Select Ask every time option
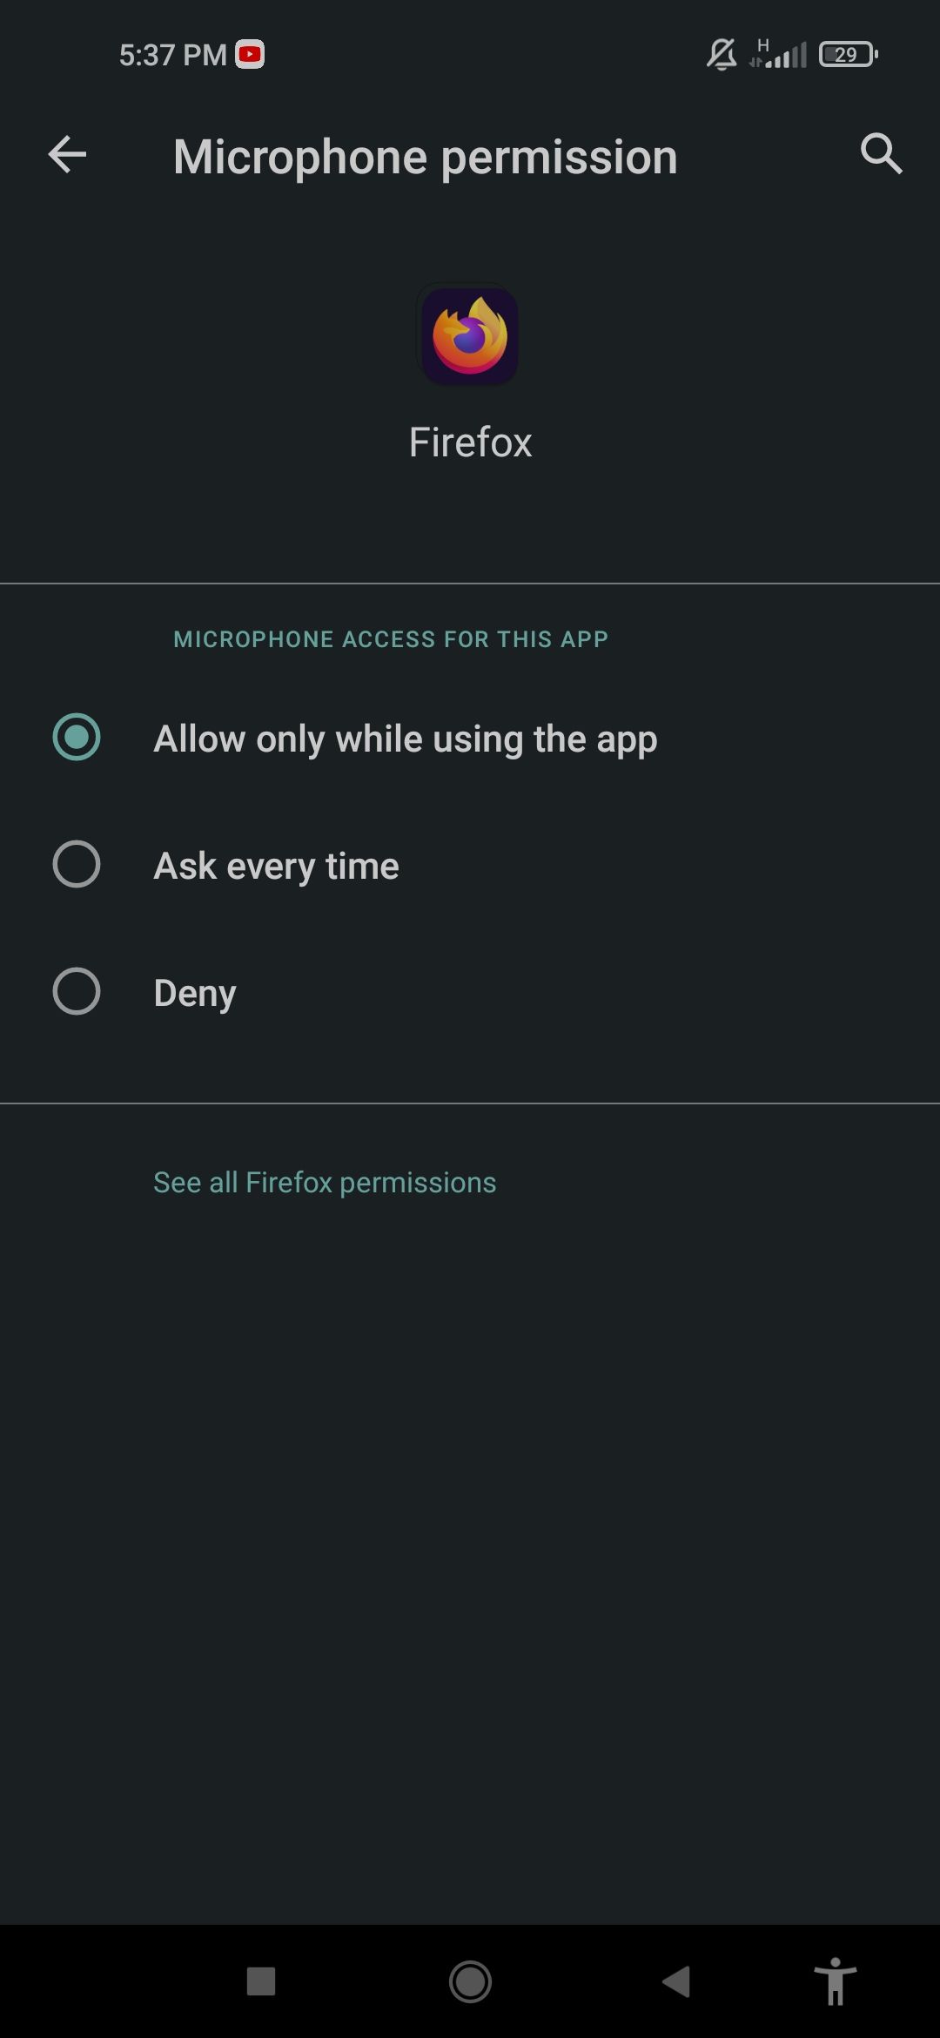The image size is (940, 2038). coord(275,865)
